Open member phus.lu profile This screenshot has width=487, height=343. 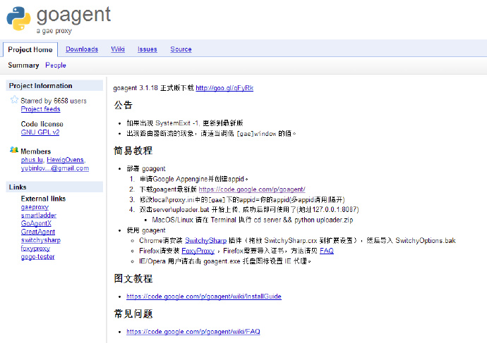32,160
